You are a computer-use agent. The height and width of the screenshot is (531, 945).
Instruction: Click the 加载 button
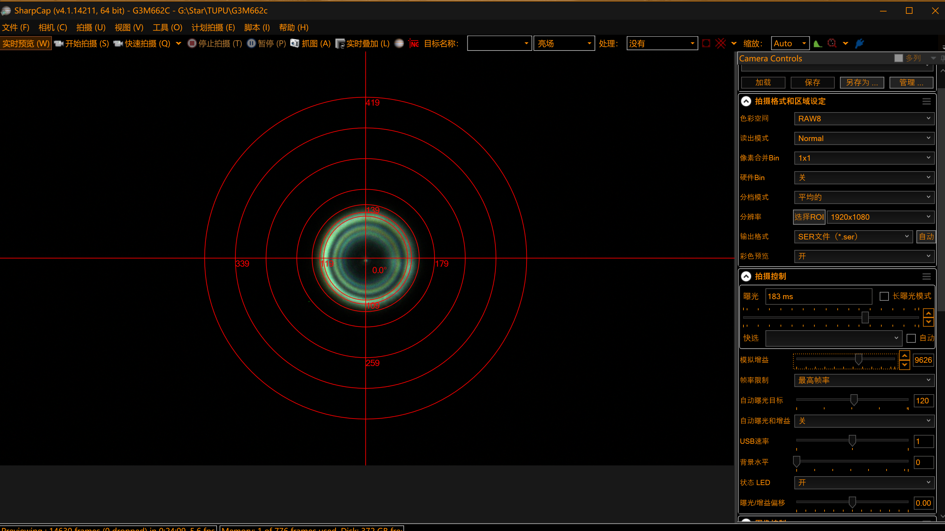point(763,82)
